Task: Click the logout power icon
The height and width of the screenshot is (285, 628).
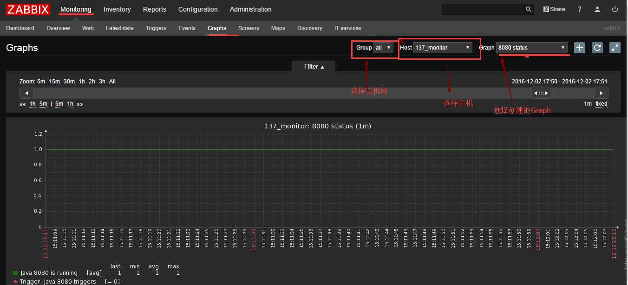Action: point(615,9)
